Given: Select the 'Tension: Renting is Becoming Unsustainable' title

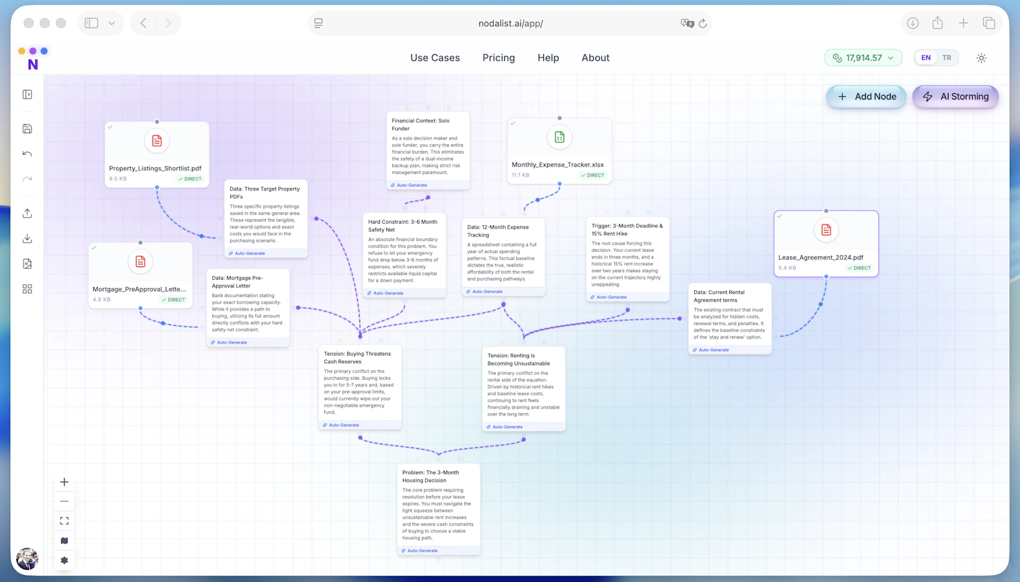Looking at the screenshot, I should pos(518,360).
